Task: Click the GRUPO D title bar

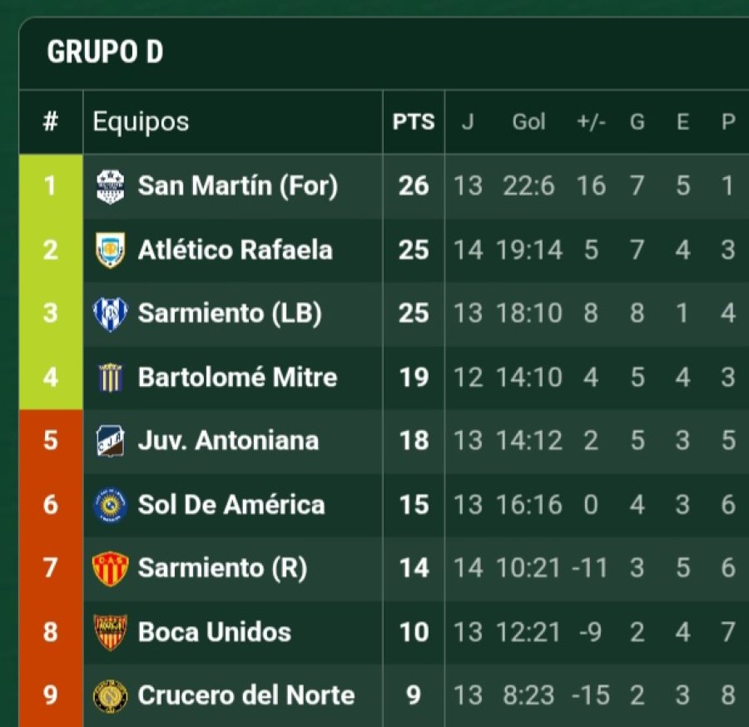Action: tap(105, 52)
